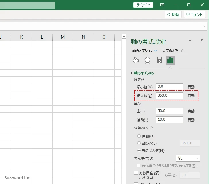The height and width of the screenshot is (184, 209).
Task: Click 自動 next to 最小値
Action: (191, 87)
